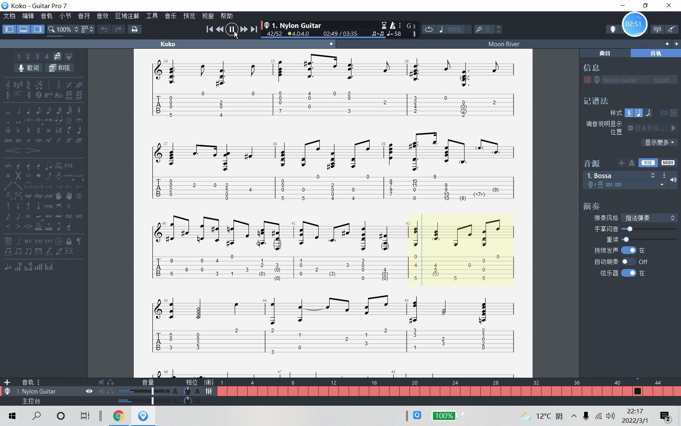681x426 pixels.
Task: Adjust the 手掌闷音 palm mute slider
Action: coord(630,229)
